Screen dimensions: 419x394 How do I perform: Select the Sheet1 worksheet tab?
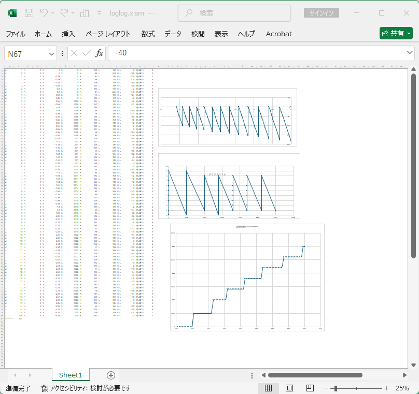71,375
